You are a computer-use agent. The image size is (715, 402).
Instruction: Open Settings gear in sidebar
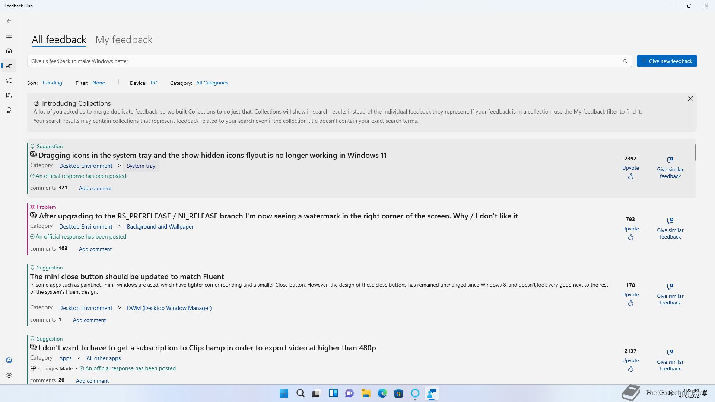[x=9, y=375]
